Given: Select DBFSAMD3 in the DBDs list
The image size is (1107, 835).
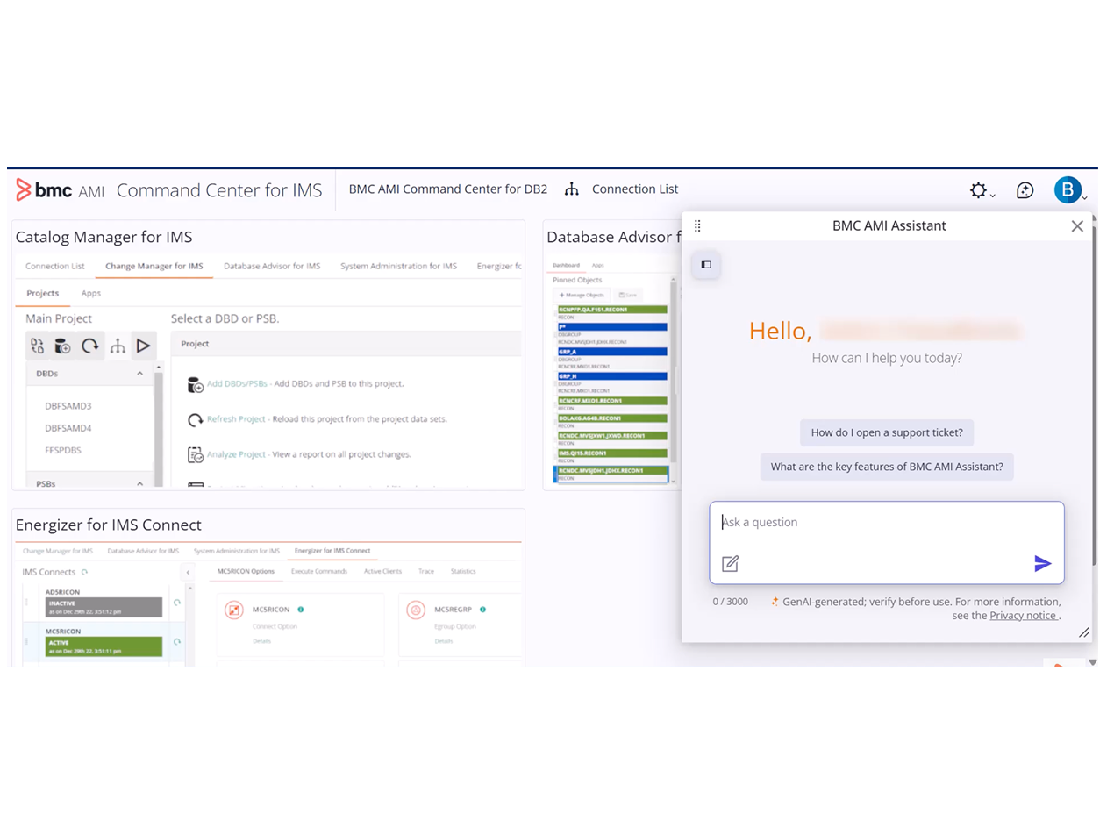Looking at the screenshot, I should (x=68, y=406).
